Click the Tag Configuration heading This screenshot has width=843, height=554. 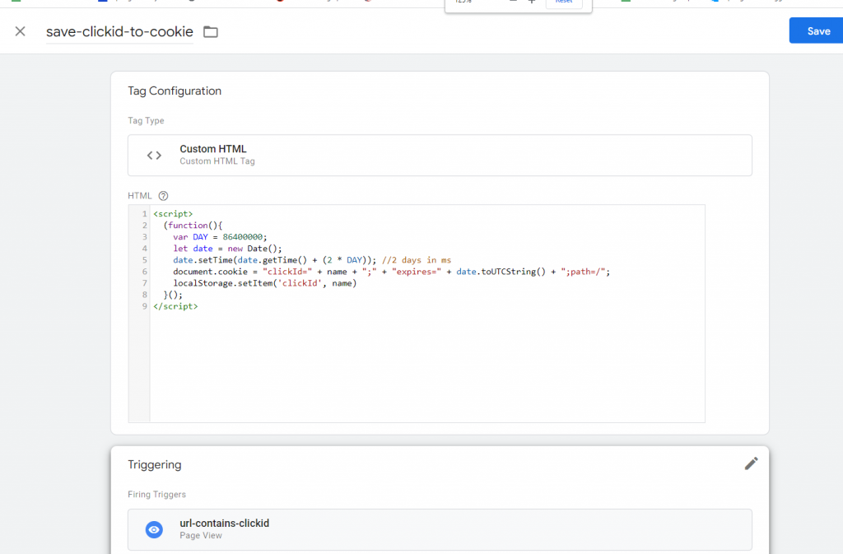tap(175, 91)
